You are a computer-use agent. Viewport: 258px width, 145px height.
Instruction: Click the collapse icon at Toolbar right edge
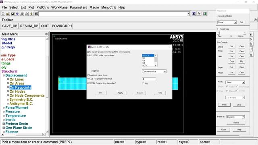(x=255, y=20)
